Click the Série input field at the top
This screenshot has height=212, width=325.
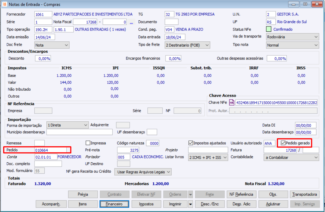coord(43,22)
